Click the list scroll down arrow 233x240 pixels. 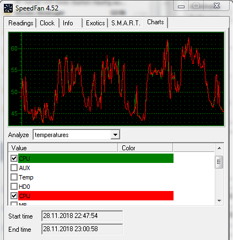tap(219, 201)
